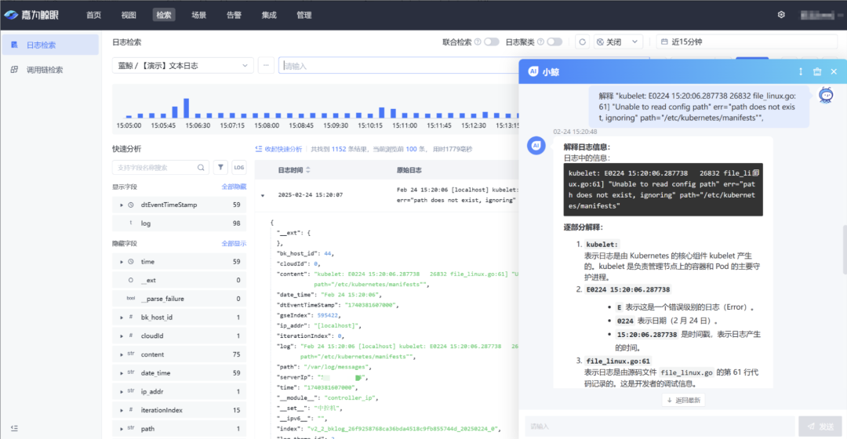Toggle the 联合检索 switch
This screenshot has width=847, height=439.
point(491,42)
